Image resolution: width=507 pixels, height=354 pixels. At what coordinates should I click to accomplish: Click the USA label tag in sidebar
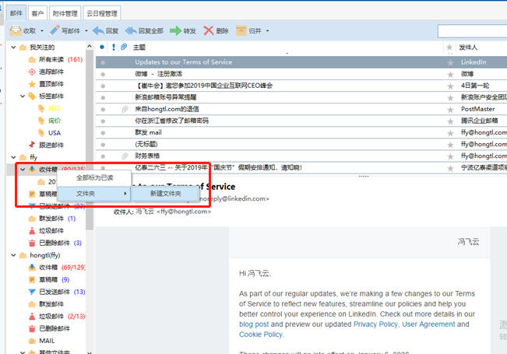pos(54,132)
